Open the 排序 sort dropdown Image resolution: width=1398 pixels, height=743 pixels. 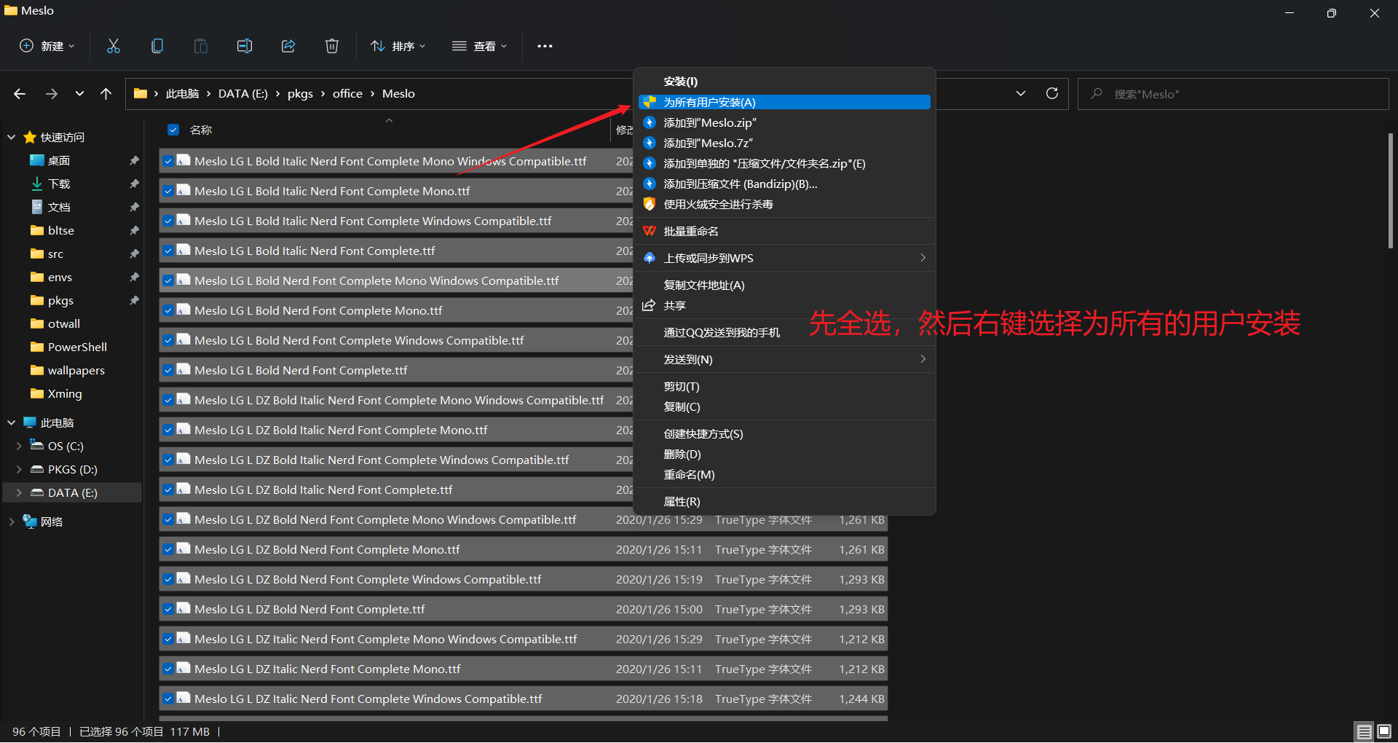pyautogui.click(x=398, y=45)
